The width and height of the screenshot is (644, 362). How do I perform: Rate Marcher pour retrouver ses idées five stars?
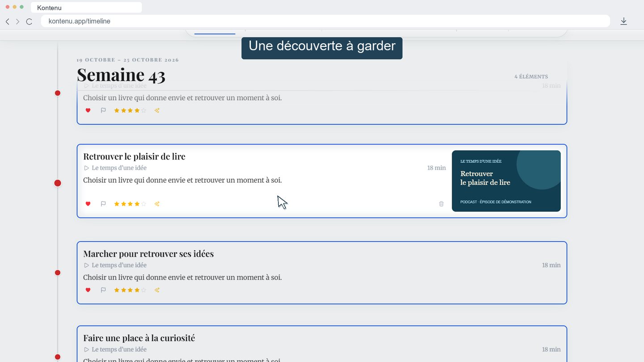144,290
